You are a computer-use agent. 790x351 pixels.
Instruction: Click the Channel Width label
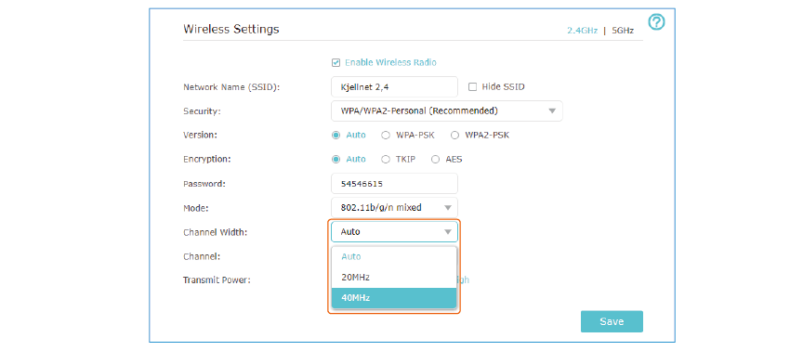coord(215,233)
